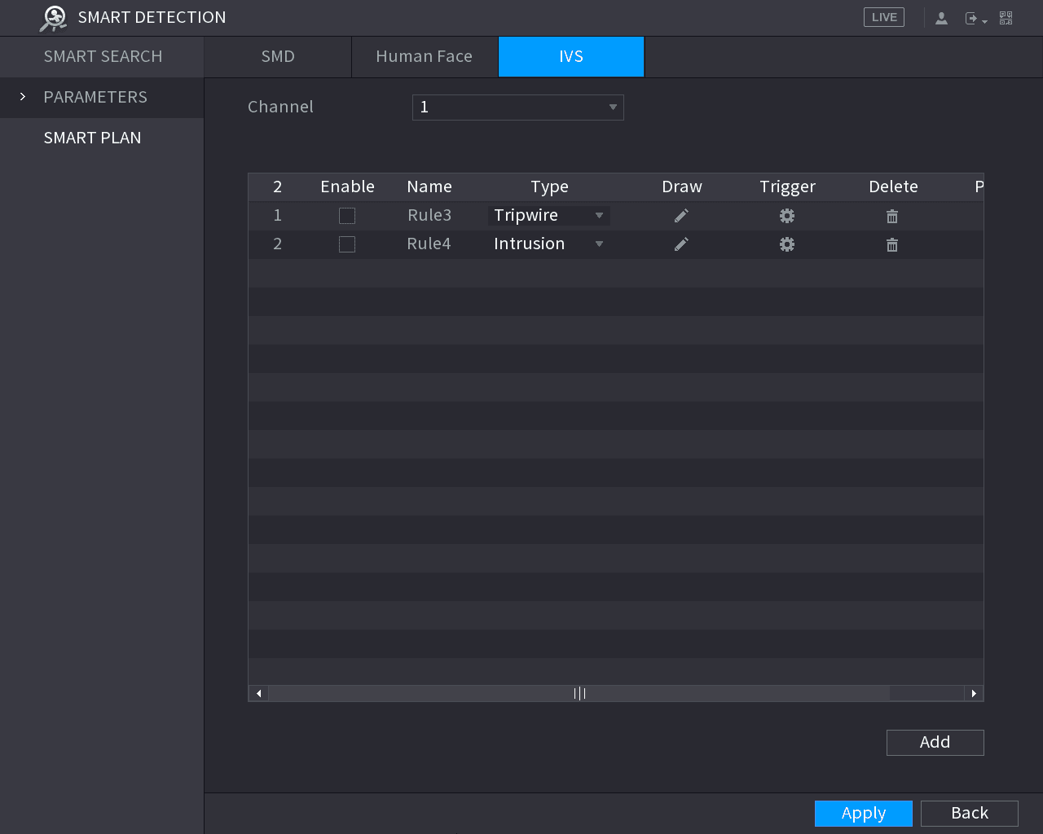Draw Rule3 with the pencil icon
The image size is (1043, 834).
(x=681, y=216)
